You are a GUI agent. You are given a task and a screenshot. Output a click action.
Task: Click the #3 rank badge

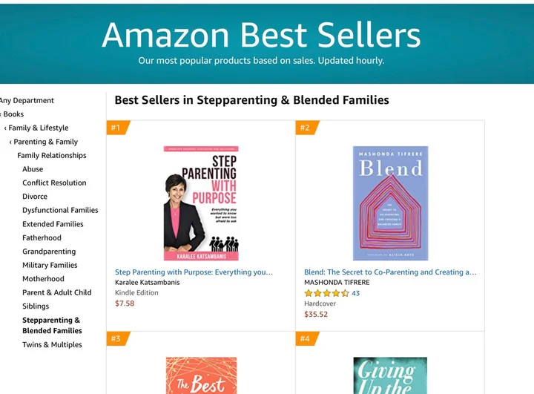116,339
